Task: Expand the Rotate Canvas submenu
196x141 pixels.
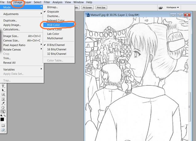Action: pyautogui.click(x=22, y=50)
